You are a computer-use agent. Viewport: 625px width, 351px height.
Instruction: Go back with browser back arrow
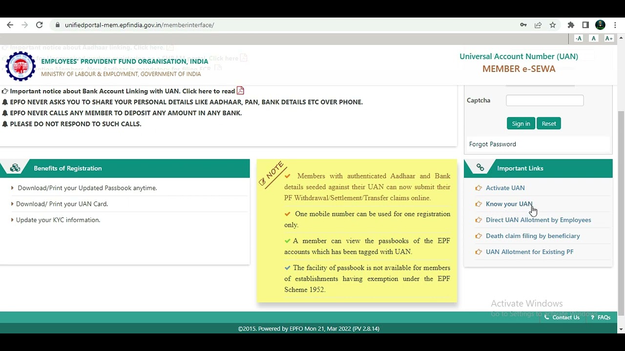[x=10, y=25]
